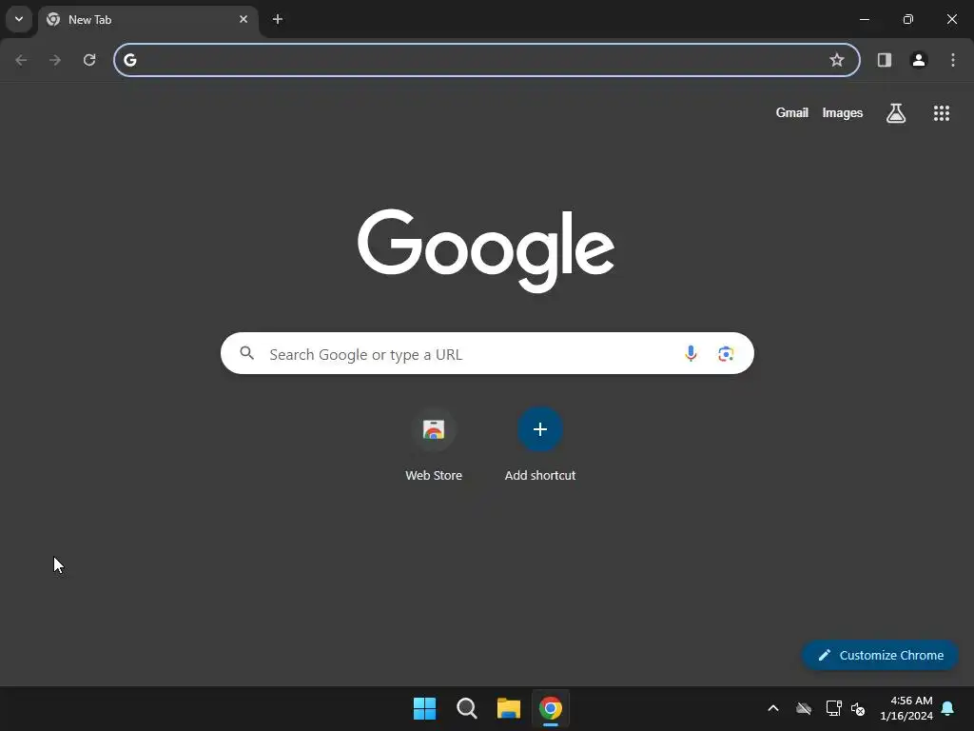
Task: Close the New Tab tab
Action: click(x=243, y=19)
